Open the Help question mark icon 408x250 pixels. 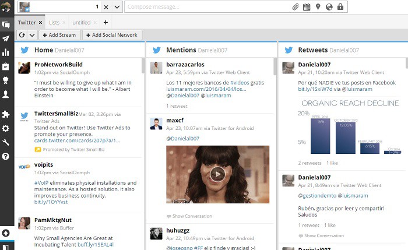click(6, 156)
